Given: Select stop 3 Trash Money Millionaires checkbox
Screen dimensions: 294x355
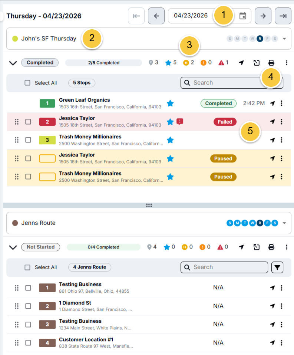Looking at the screenshot, I should click(28, 140).
